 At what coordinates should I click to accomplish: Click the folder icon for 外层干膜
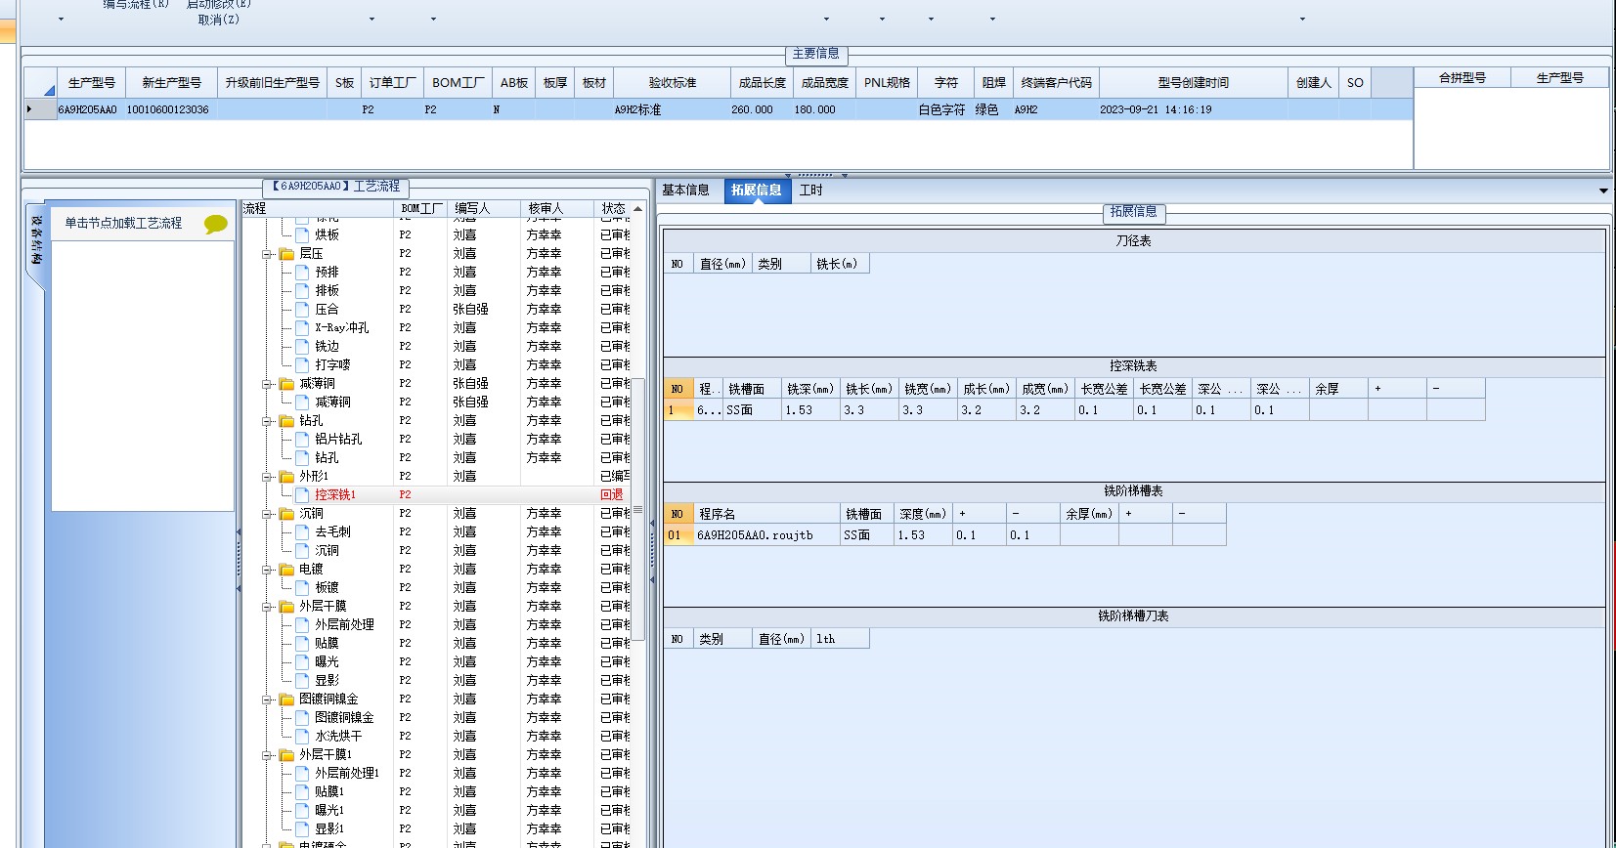click(286, 607)
